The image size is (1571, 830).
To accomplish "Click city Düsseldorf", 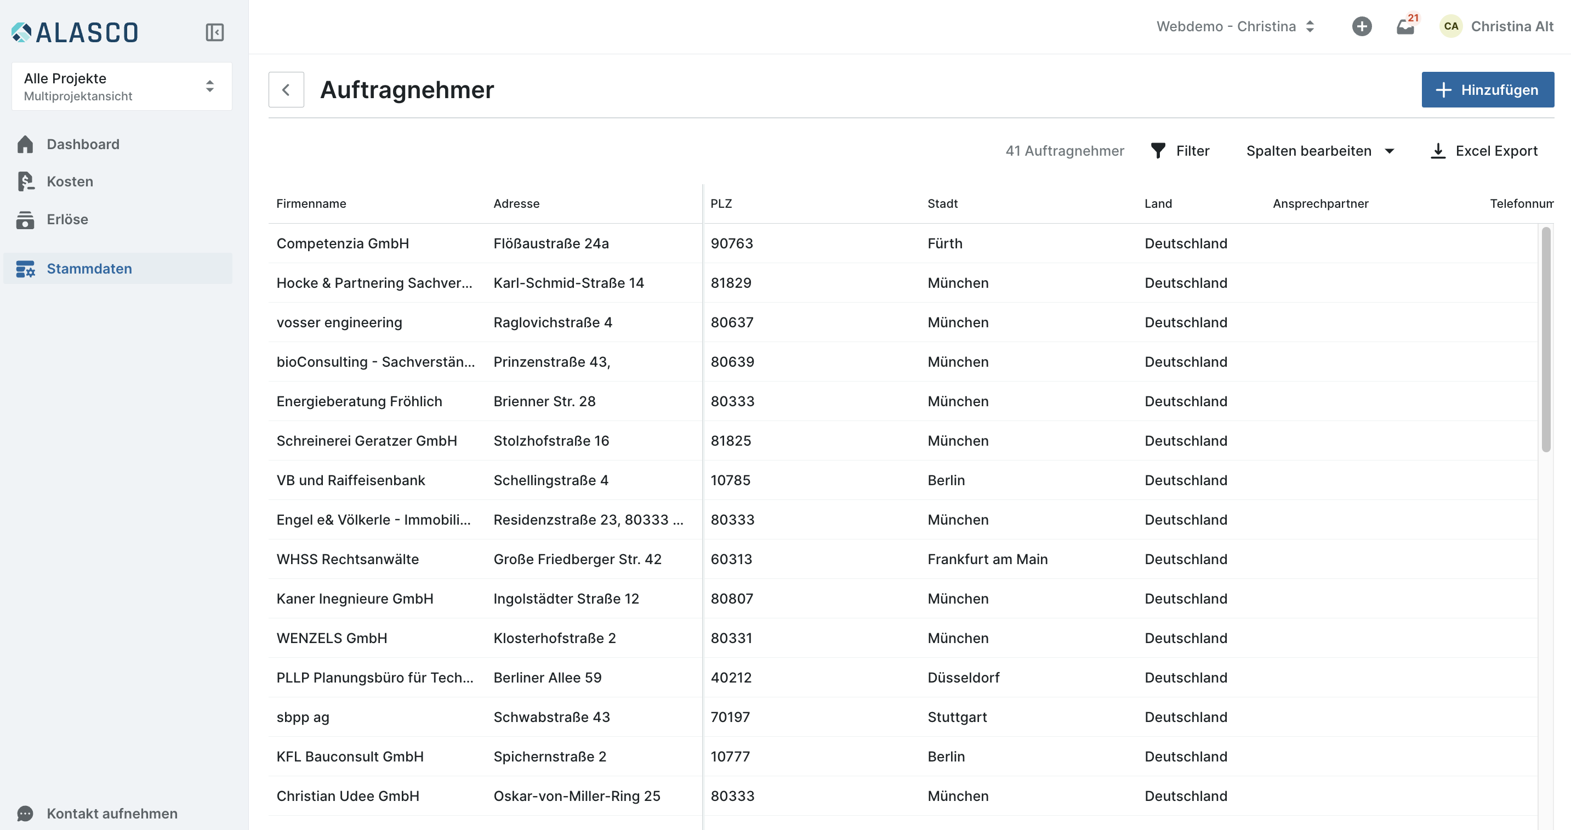I will pyautogui.click(x=963, y=678).
